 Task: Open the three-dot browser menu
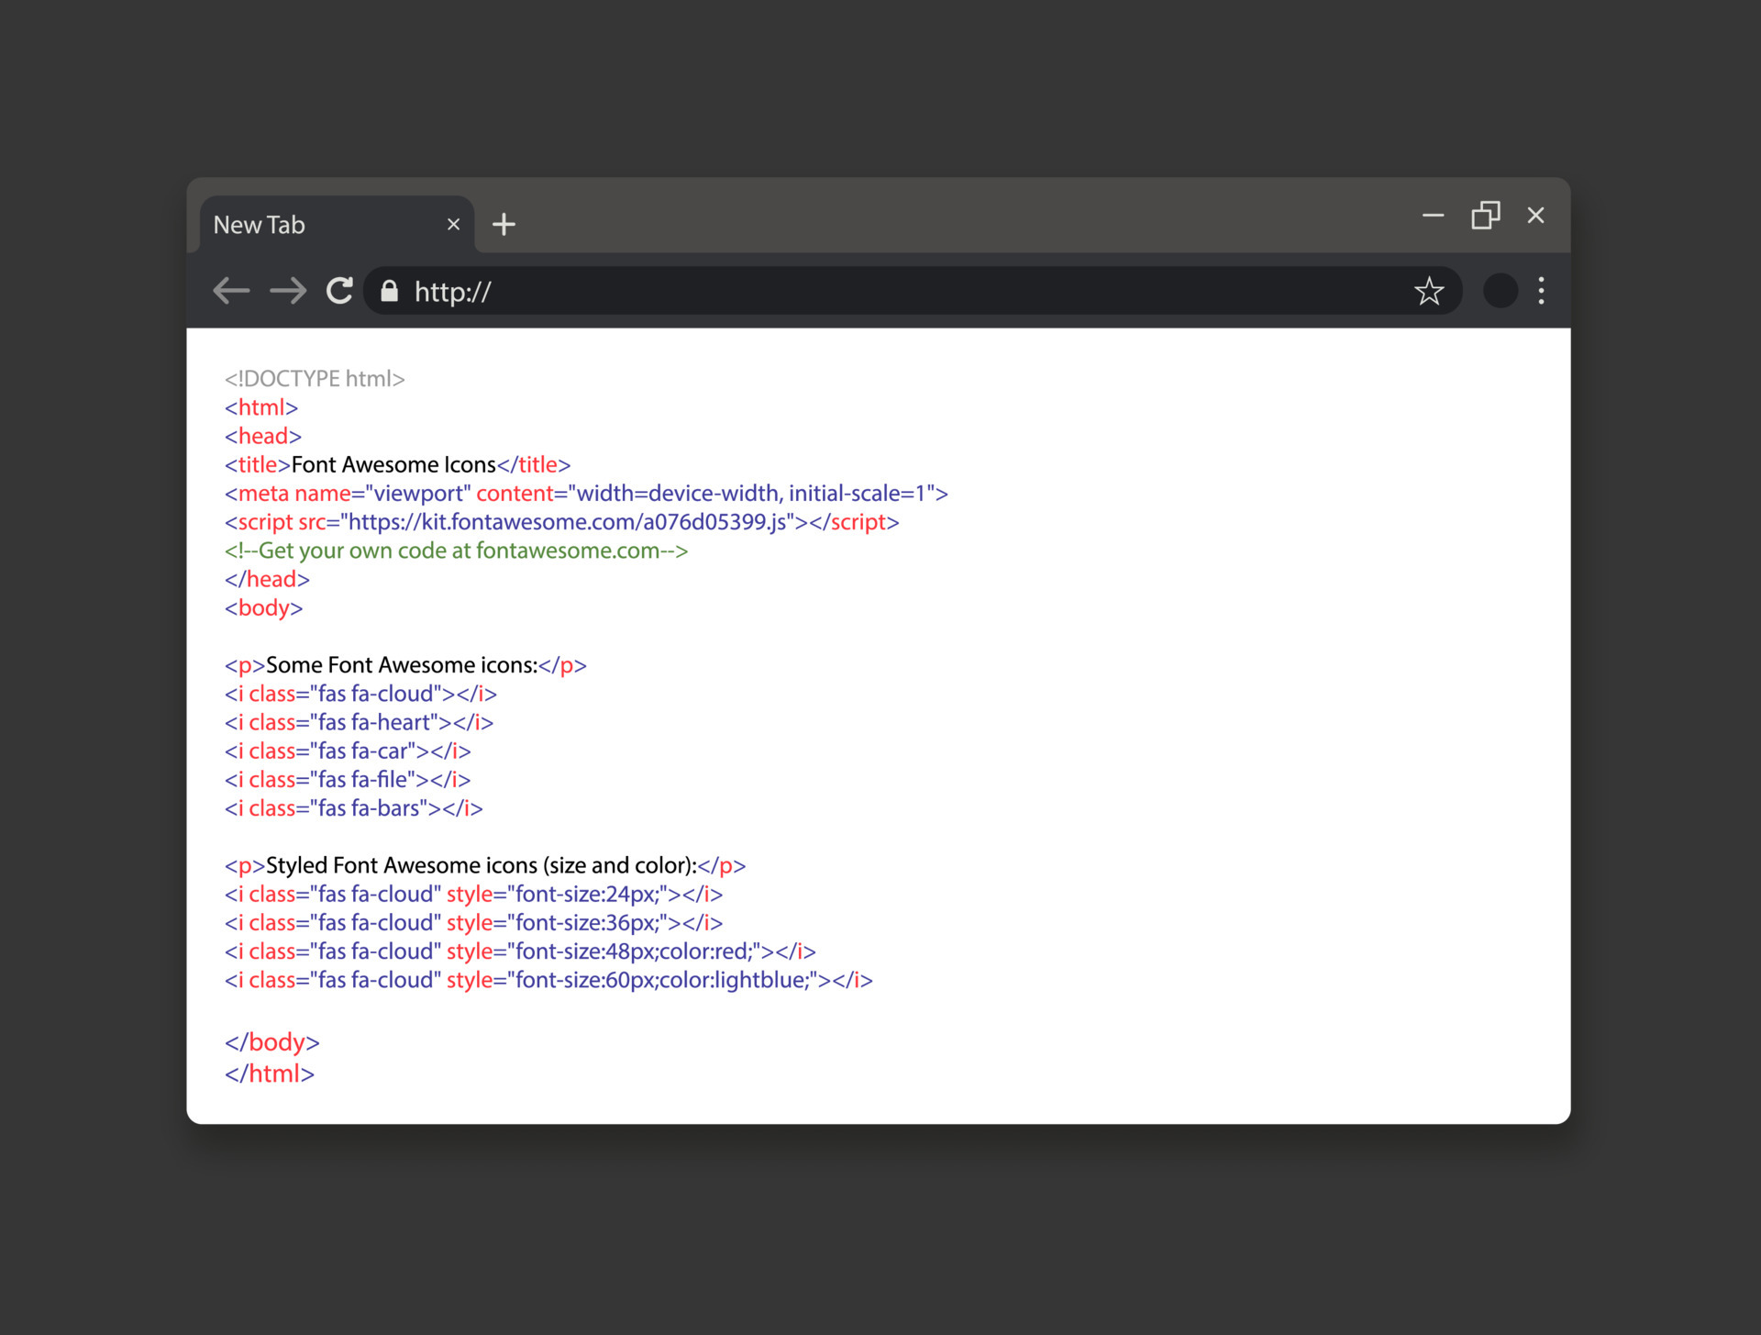[1541, 291]
